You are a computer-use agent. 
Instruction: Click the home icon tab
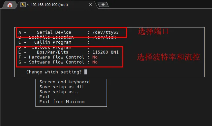coord(10,5)
